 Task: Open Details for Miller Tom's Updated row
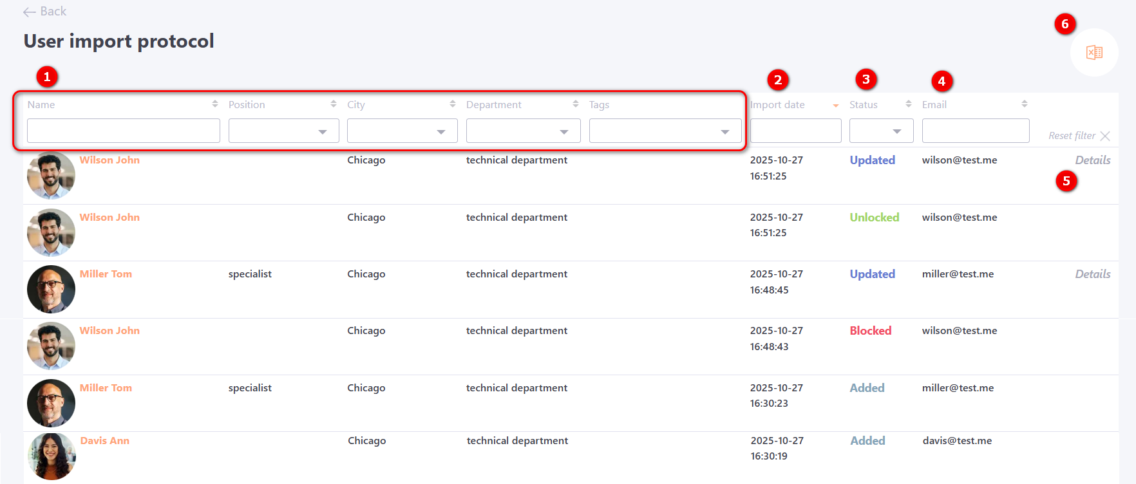(1092, 274)
